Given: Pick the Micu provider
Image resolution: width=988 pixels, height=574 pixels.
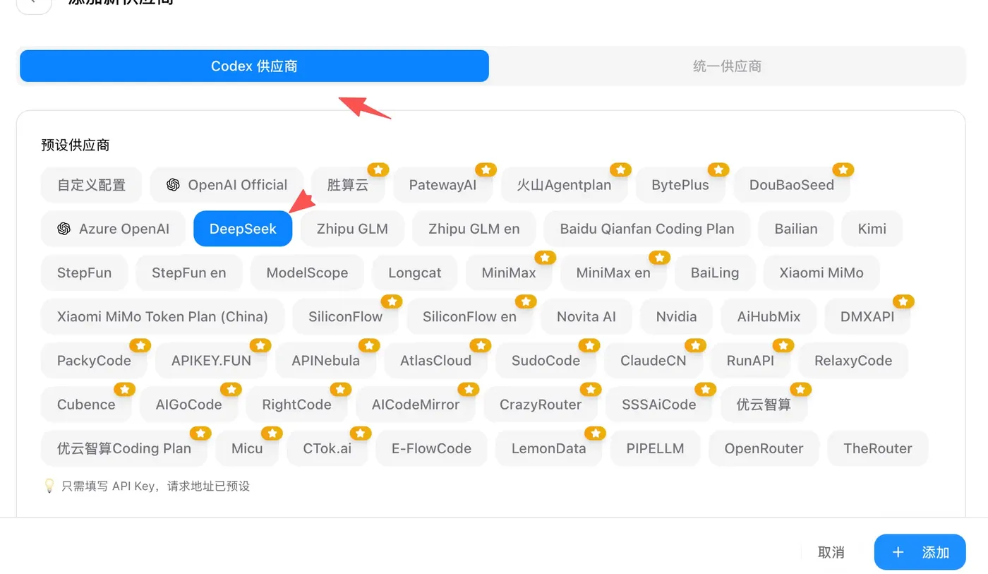Looking at the screenshot, I should point(247,448).
